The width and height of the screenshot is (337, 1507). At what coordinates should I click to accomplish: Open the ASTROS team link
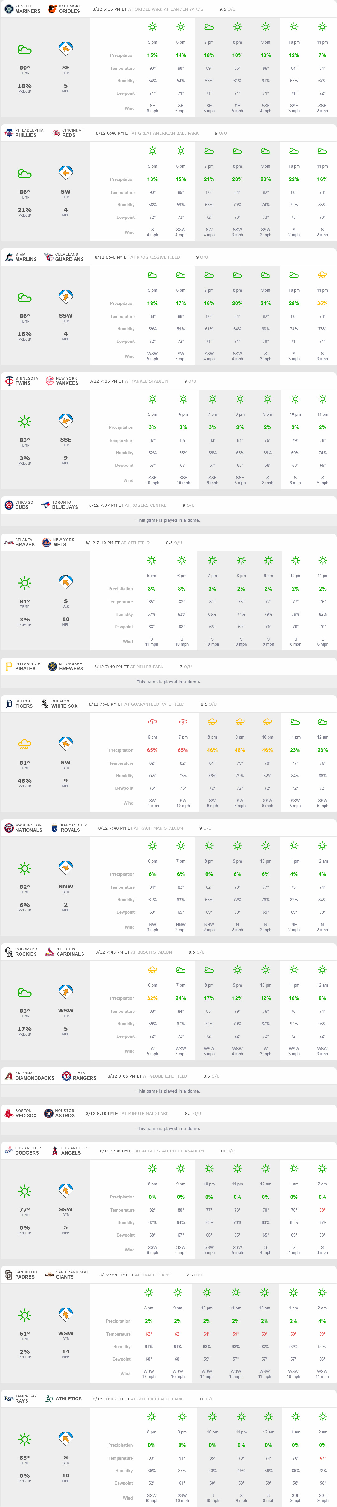(x=65, y=1116)
